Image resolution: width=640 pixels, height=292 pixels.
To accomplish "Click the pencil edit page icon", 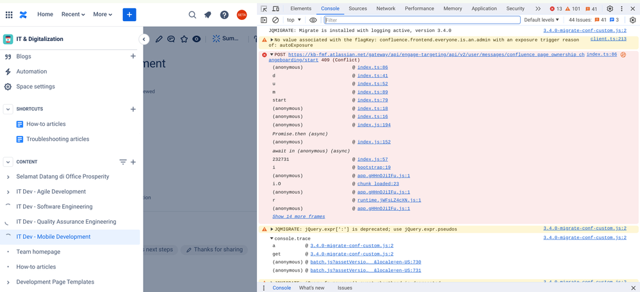I will click(x=159, y=39).
